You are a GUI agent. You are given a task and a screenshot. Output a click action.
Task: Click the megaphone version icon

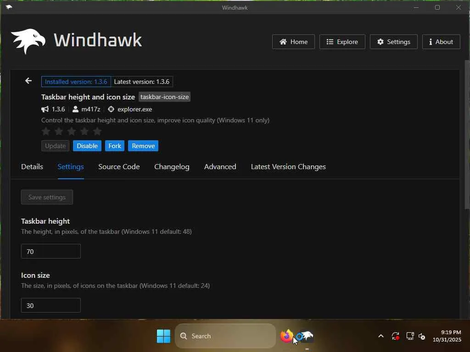coord(45,109)
